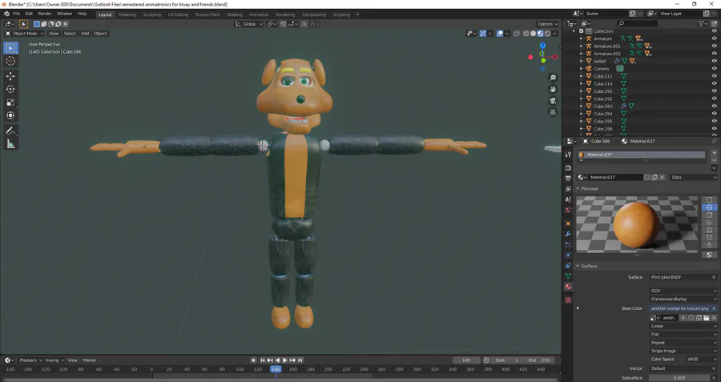Switch to Solid viewport shading
The height and width of the screenshot is (382, 721).
coord(534,34)
